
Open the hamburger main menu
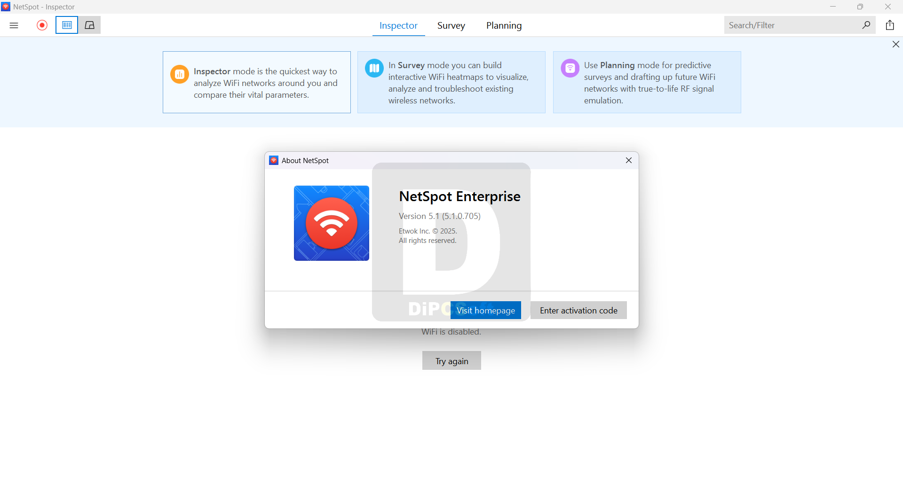pyautogui.click(x=14, y=25)
